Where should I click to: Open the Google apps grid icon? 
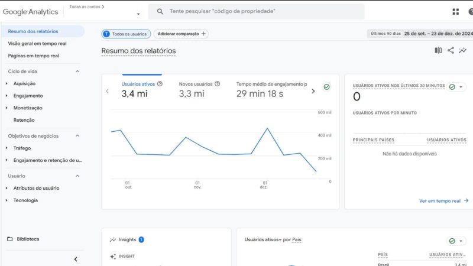455,11
